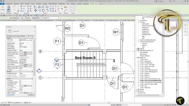Toggle the Crop Region Visible checkbox
The width and height of the screenshot is (189, 106).
20,82
